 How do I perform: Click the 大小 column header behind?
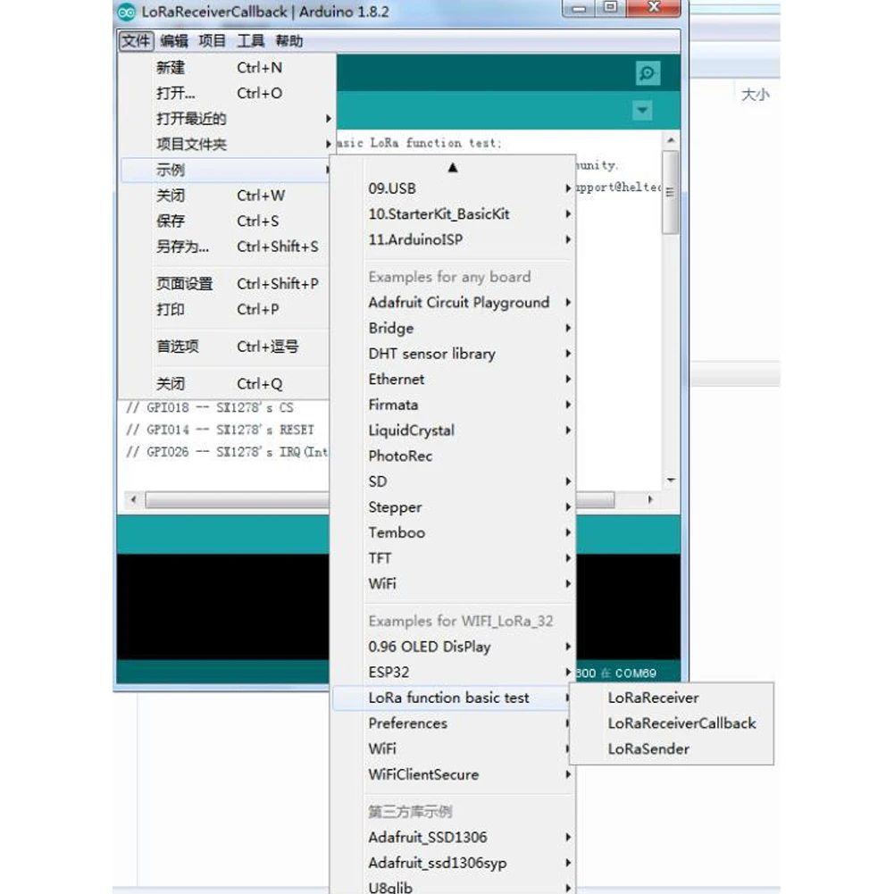756,95
